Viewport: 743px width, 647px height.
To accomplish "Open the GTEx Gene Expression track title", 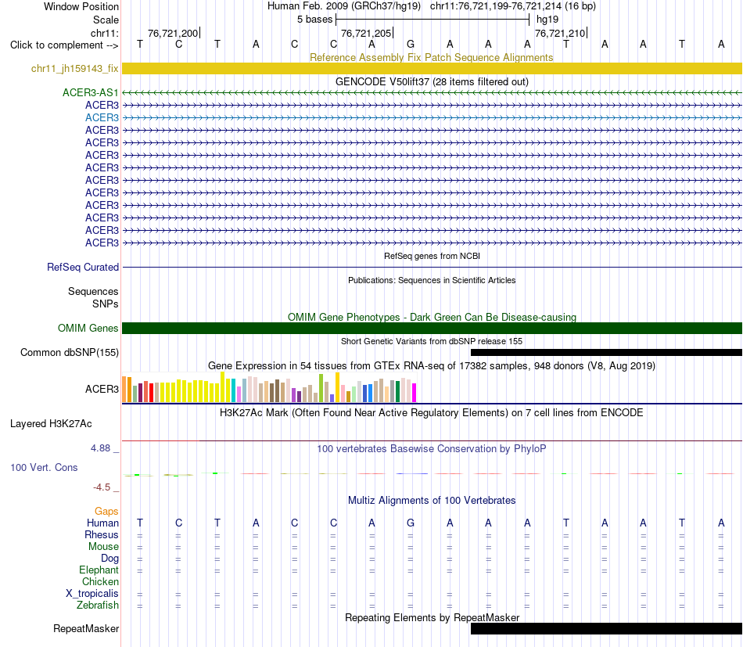I will click(x=432, y=366).
